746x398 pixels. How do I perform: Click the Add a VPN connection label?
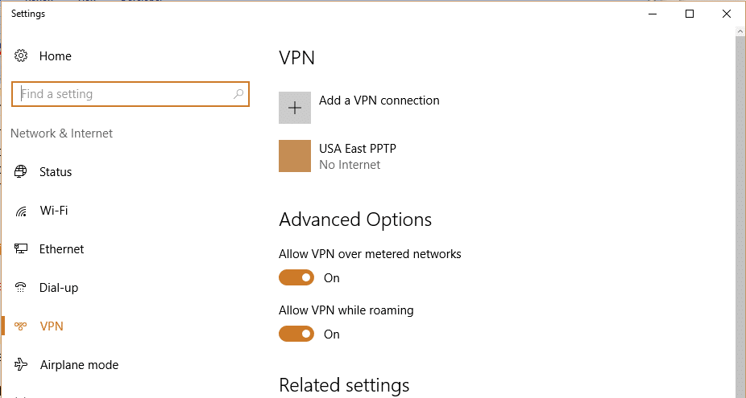tap(379, 101)
